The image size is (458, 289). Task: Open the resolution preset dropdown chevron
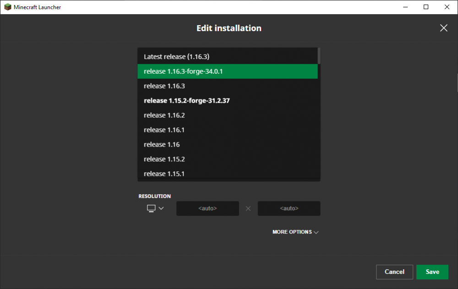click(161, 208)
